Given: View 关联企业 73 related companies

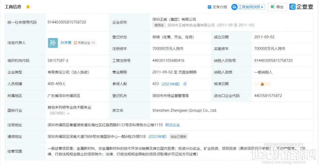Looking at the screenshot, I should coord(84,43).
